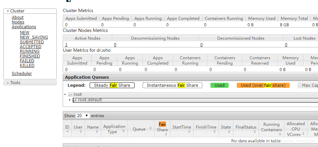This screenshot has width=318, height=147.
Task: Sort table by Allocated CPU VCores column
Action: pos(296,128)
